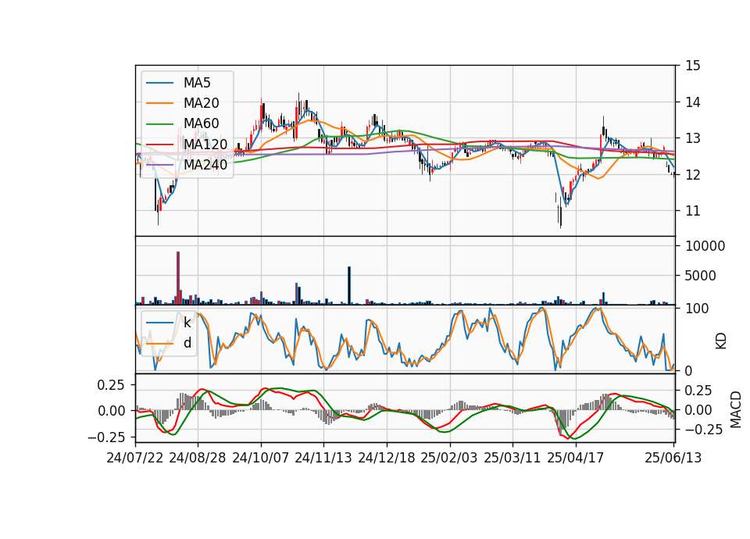Image resolution: width=750 pixels, height=539 pixels.
Task: Click the date label 25/03/11
Action: (512, 458)
